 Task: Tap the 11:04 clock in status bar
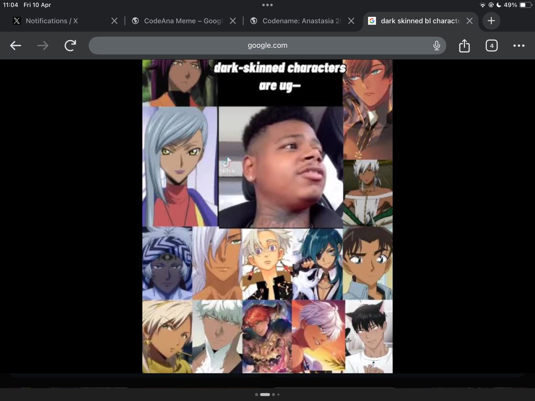coord(11,5)
